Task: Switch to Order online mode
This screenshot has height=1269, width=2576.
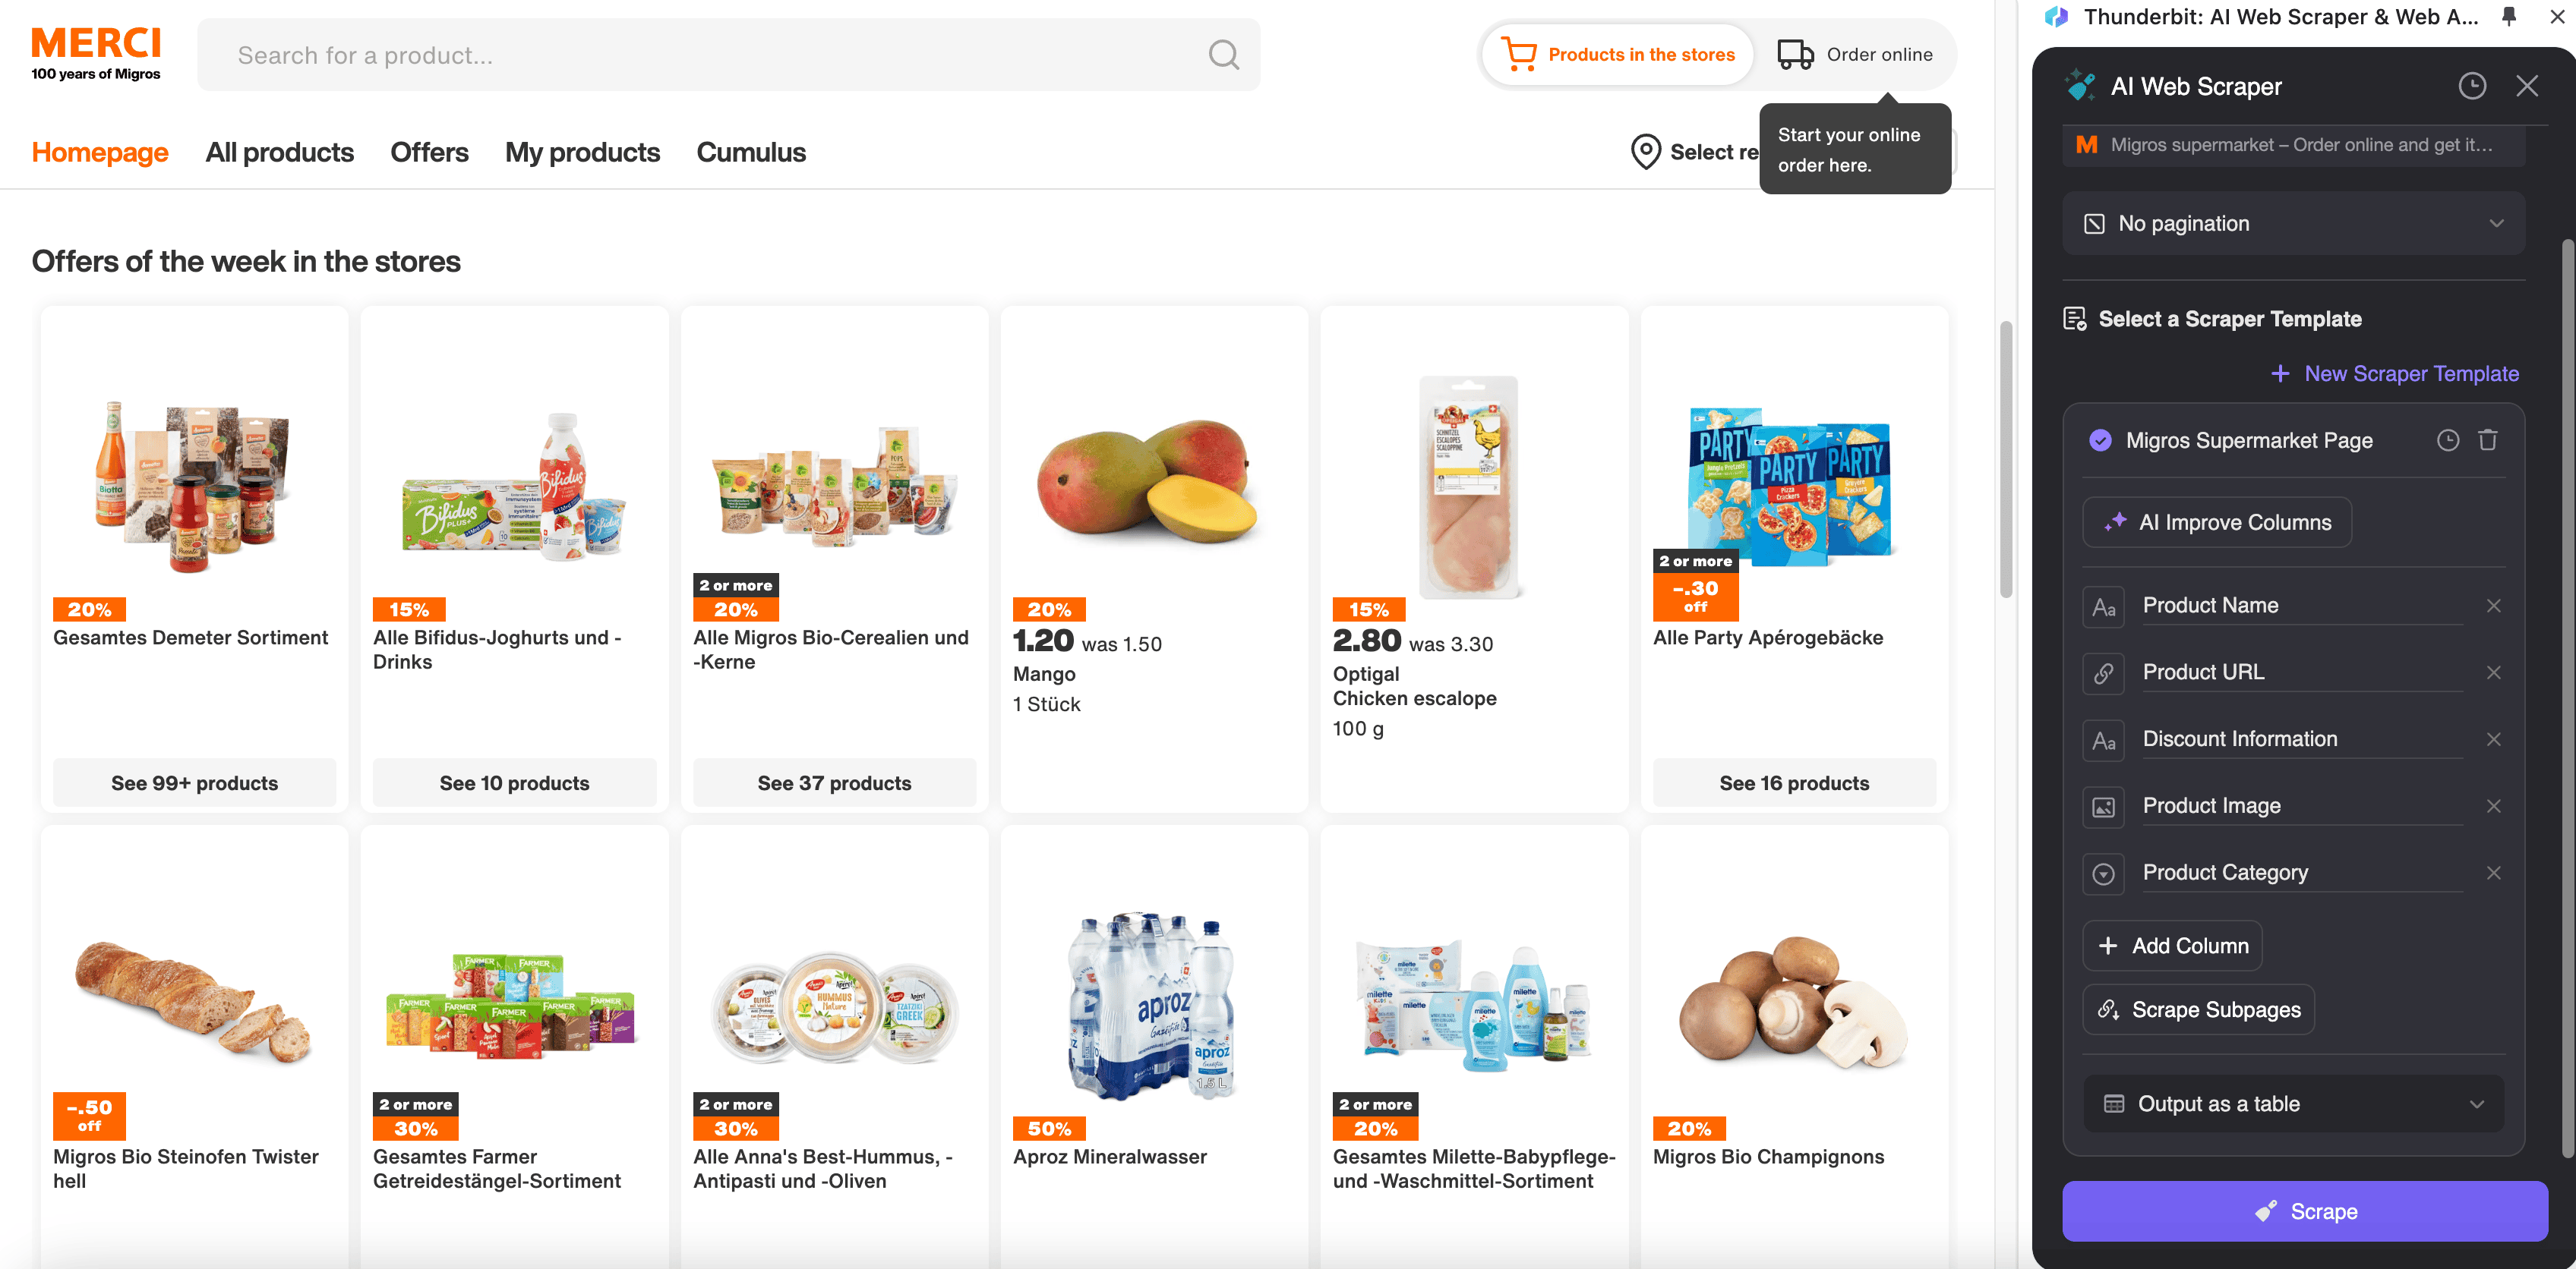Action: [1855, 55]
